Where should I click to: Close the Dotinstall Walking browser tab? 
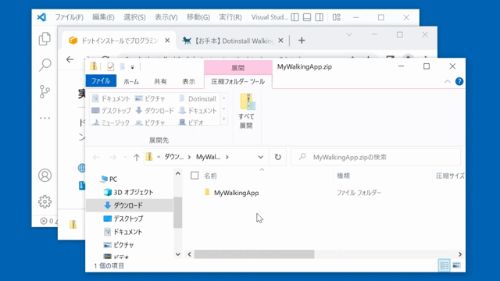point(280,41)
